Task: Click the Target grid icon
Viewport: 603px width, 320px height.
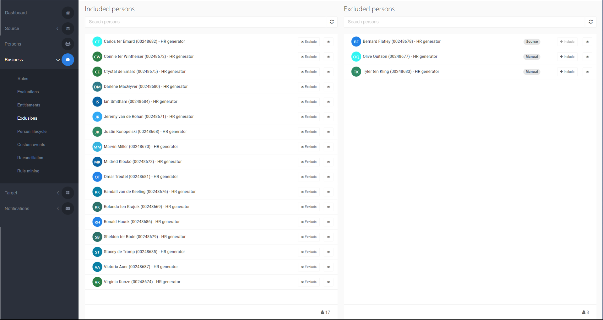Action: click(x=68, y=193)
